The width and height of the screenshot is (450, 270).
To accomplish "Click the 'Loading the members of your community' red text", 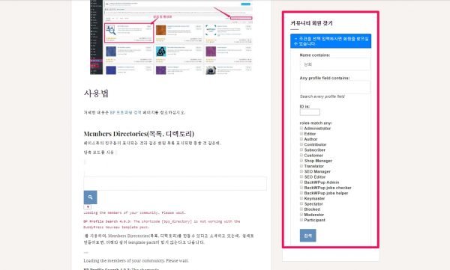I will coord(134,212).
